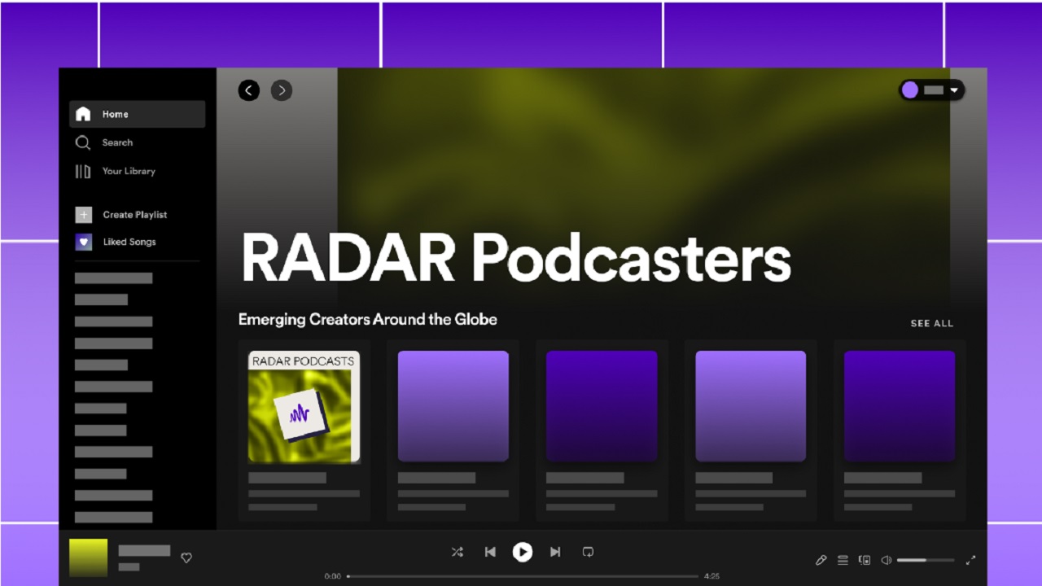Toggle shuffle playback
The width and height of the screenshot is (1042, 586).
pyautogui.click(x=458, y=552)
